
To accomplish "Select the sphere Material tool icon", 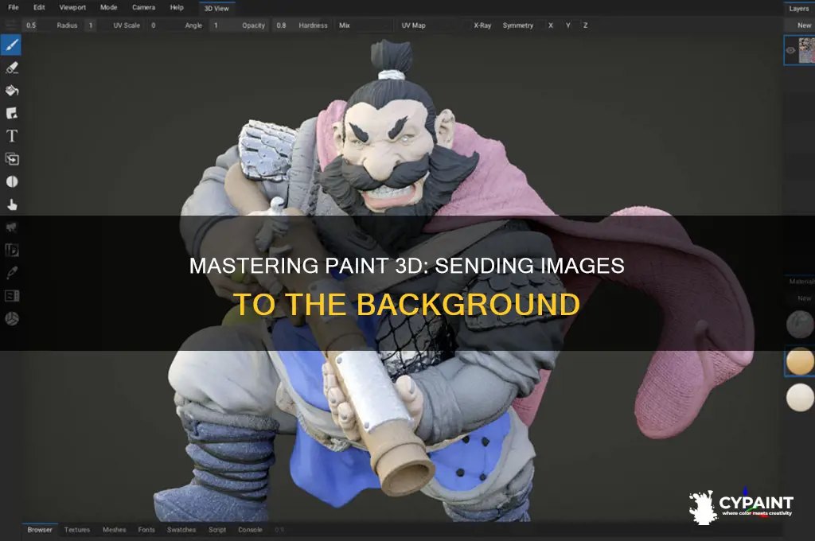I will [x=11, y=318].
